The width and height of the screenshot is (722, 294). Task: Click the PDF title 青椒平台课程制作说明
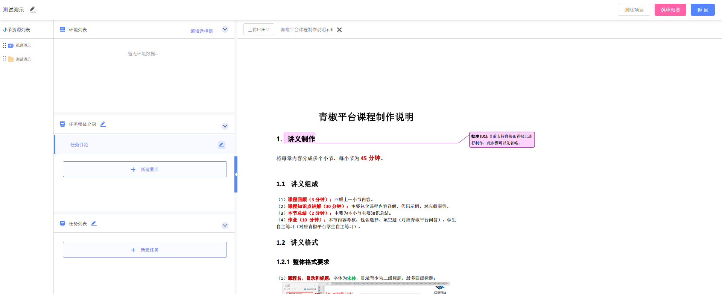(366, 117)
